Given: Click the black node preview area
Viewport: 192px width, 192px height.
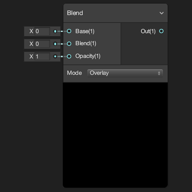Looking at the screenshot, I should [115, 135].
